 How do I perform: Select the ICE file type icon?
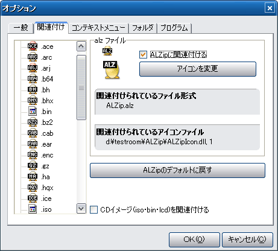[x=33, y=199]
